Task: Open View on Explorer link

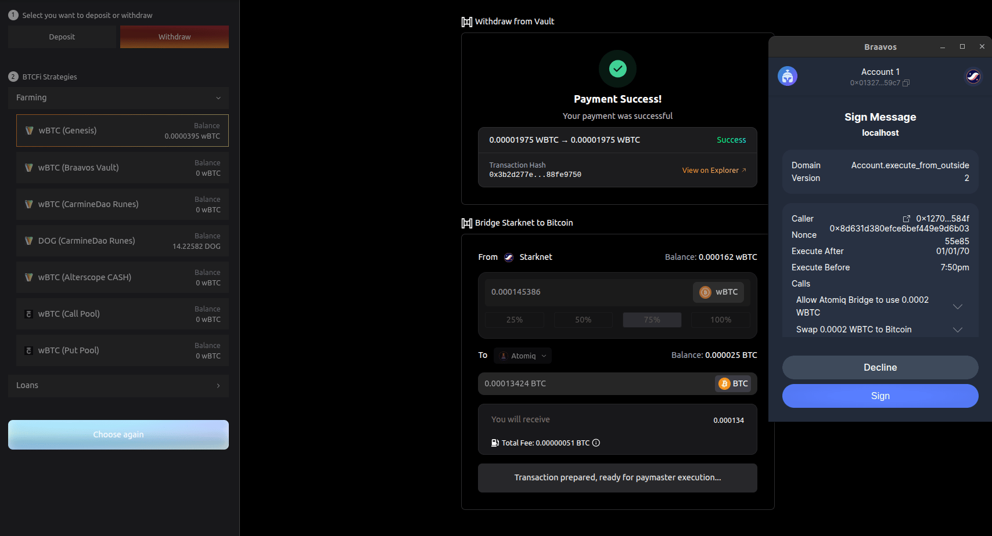Action: pyautogui.click(x=714, y=171)
